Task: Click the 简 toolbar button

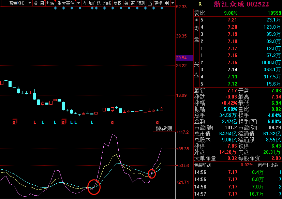Action: [42, 3]
